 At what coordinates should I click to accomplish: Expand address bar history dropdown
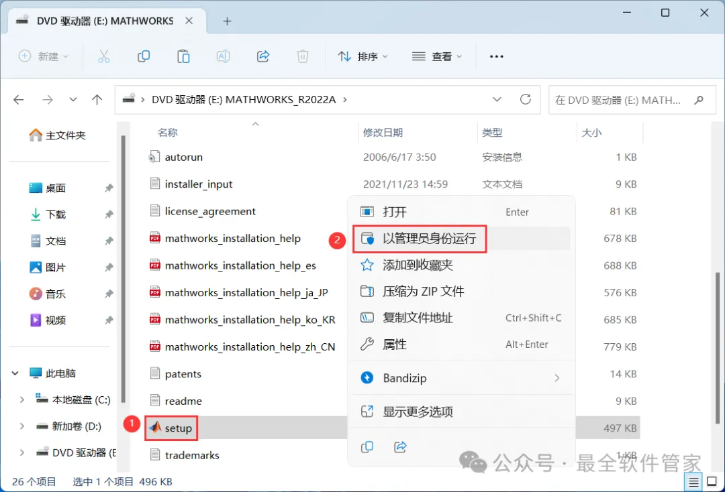click(x=497, y=99)
